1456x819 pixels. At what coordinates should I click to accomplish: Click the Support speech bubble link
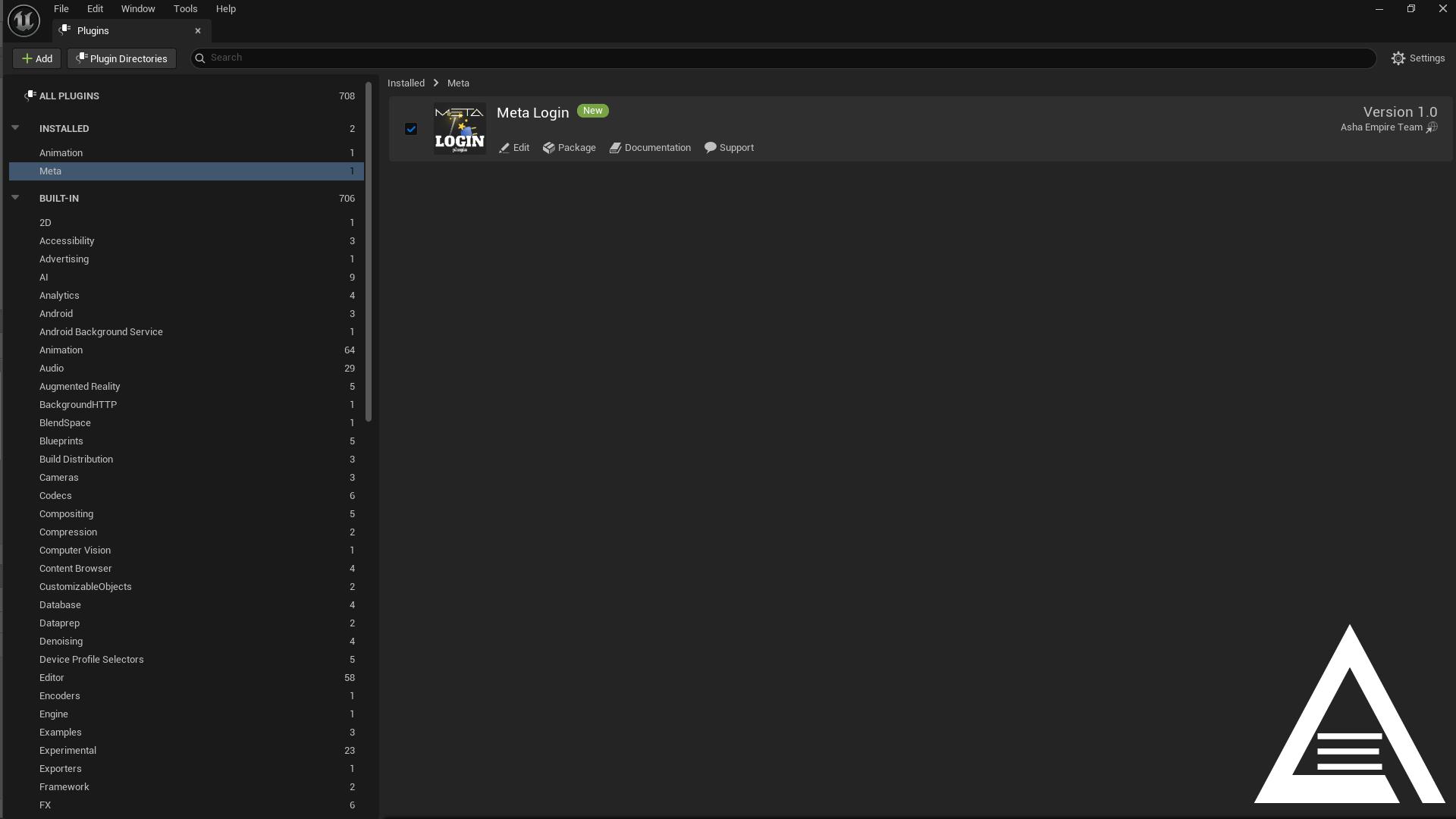(x=729, y=148)
